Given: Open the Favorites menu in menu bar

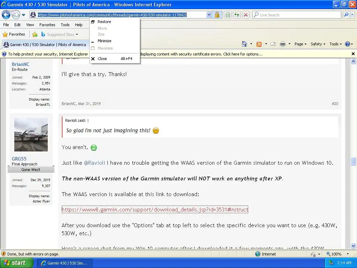Looking at the screenshot, I should pos(47,25).
